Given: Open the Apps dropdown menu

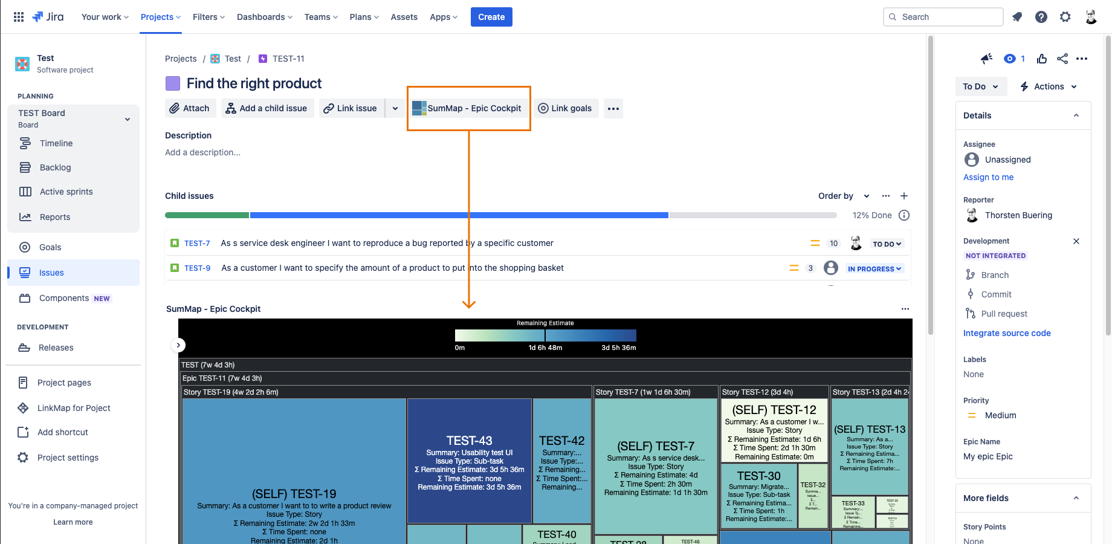Looking at the screenshot, I should pyautogui.click(x=444, y=17).
